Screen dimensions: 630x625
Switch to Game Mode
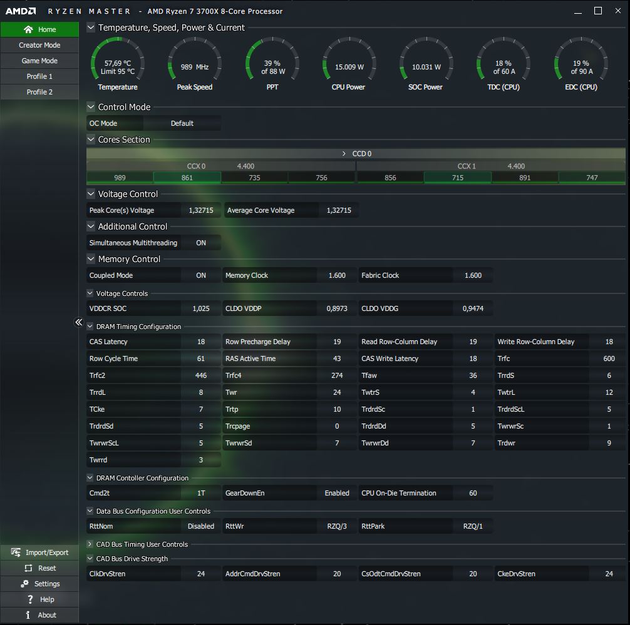click(39, 61)
